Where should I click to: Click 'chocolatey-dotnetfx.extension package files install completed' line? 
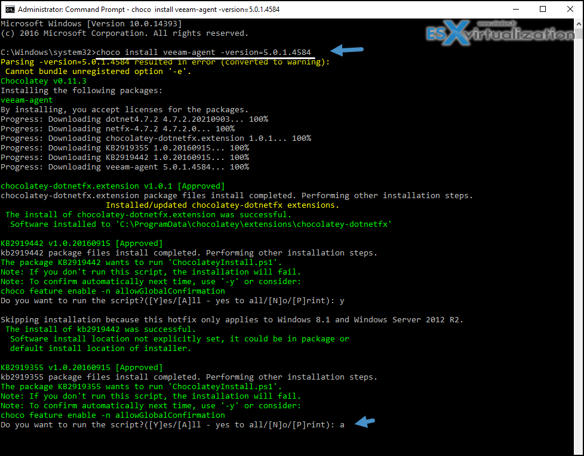point(236,196)
